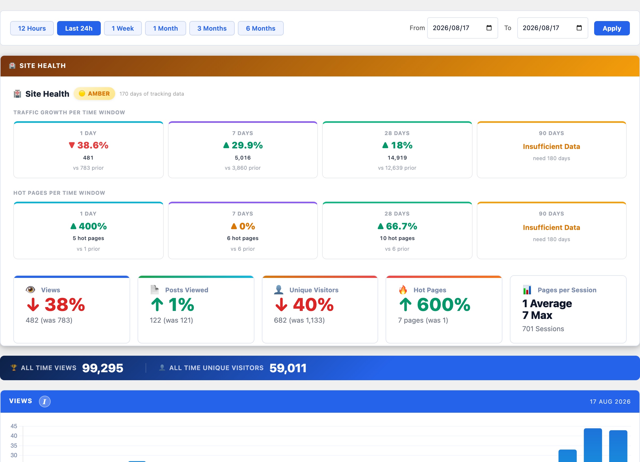Open the From date calendar picker icon
The height and width of the screenshot is (462, 640).
click(x=489, y=28)
